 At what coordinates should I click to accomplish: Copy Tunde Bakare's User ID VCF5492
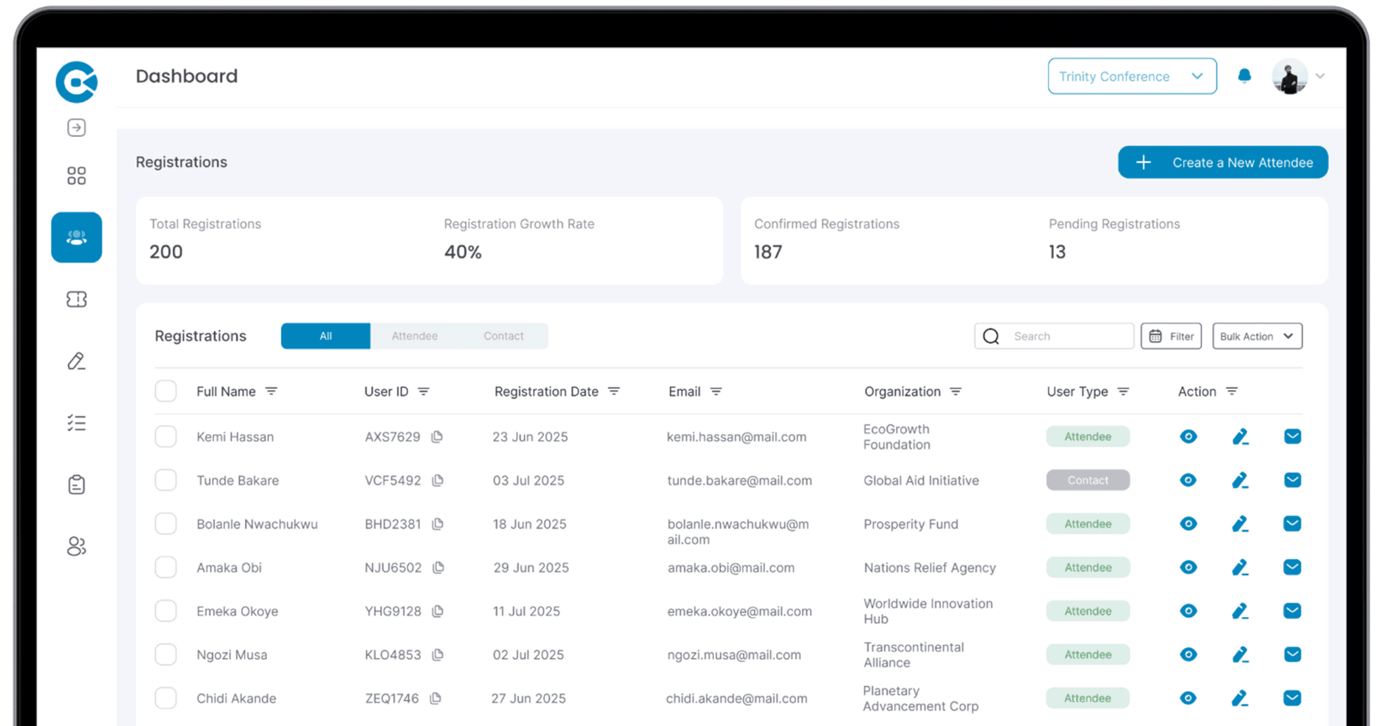(437, 480)
